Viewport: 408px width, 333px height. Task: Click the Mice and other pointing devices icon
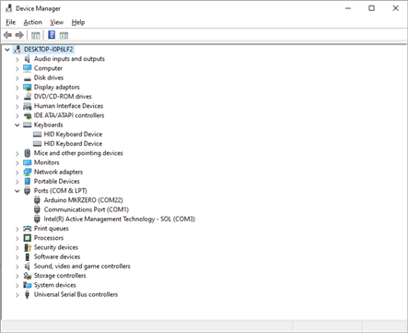point(28,153)
